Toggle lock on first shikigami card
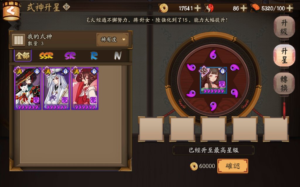 (x=37, y=71)
